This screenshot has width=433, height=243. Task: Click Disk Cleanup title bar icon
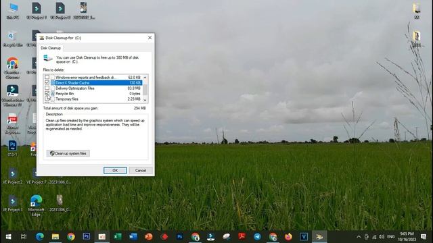42,38
